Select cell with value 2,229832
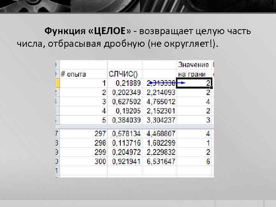276x207 pixels. [x=159, y=152]
